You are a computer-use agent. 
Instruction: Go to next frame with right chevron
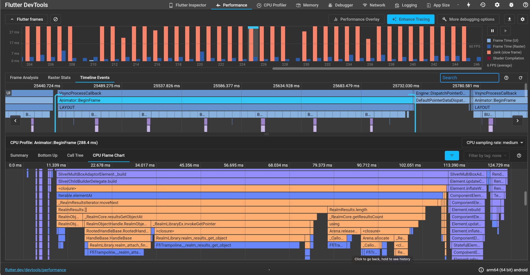click(518, 121)
